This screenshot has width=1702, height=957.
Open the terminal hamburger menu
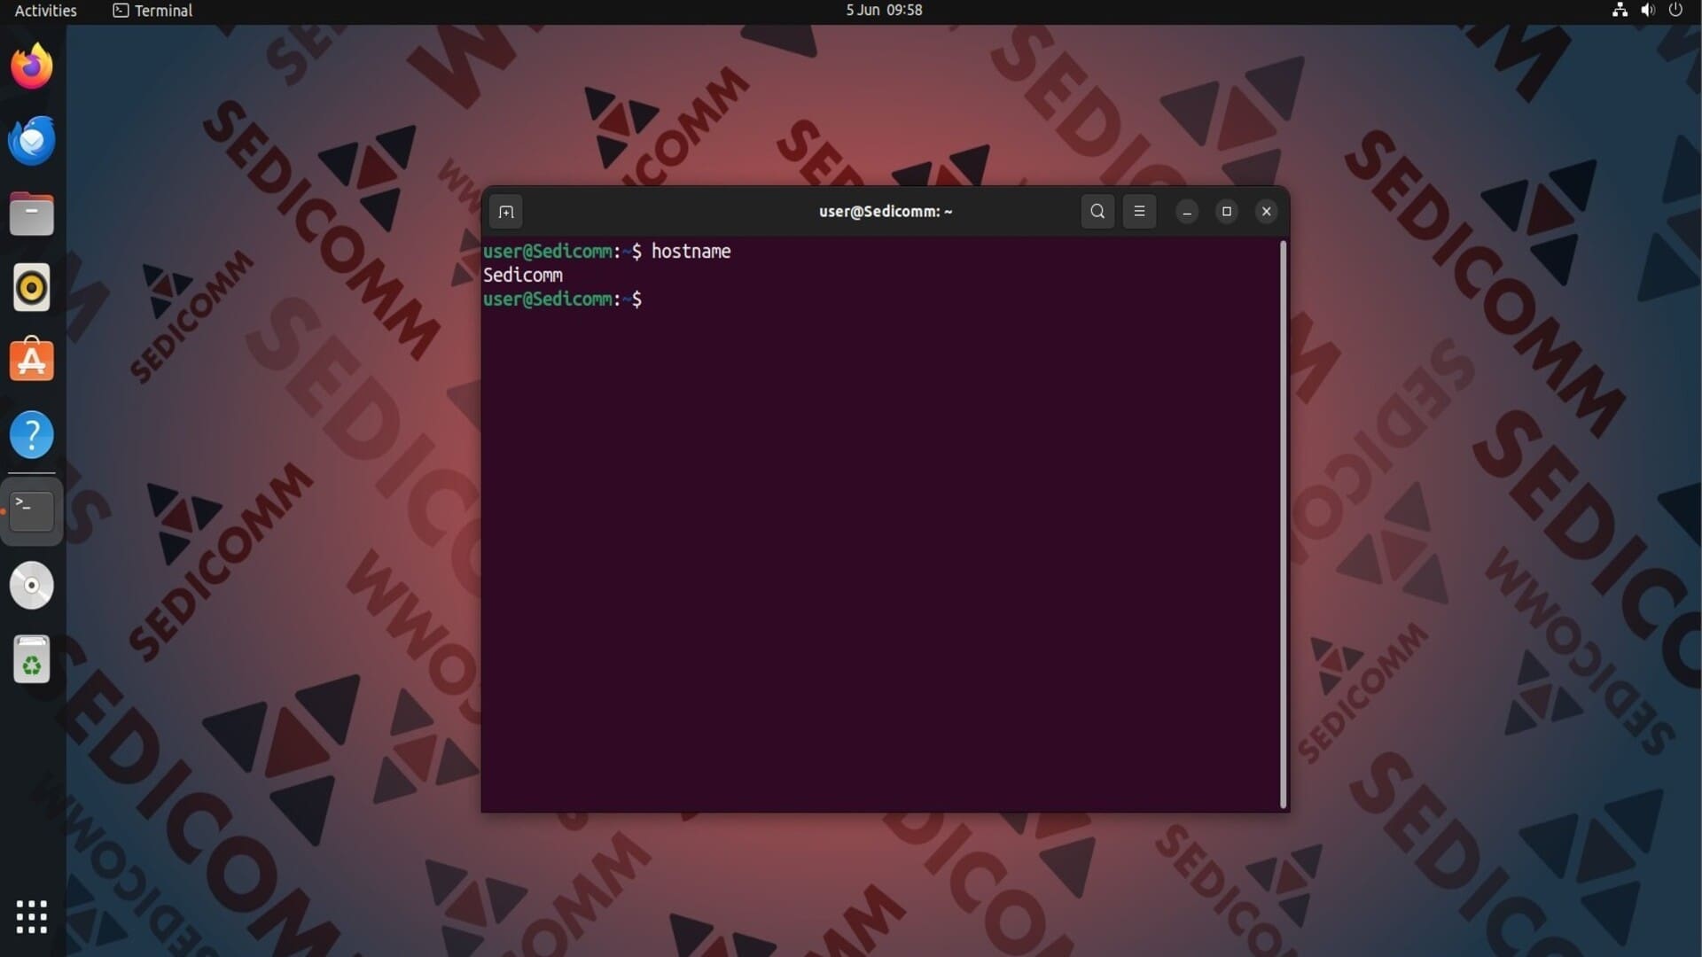(1139, 211)
